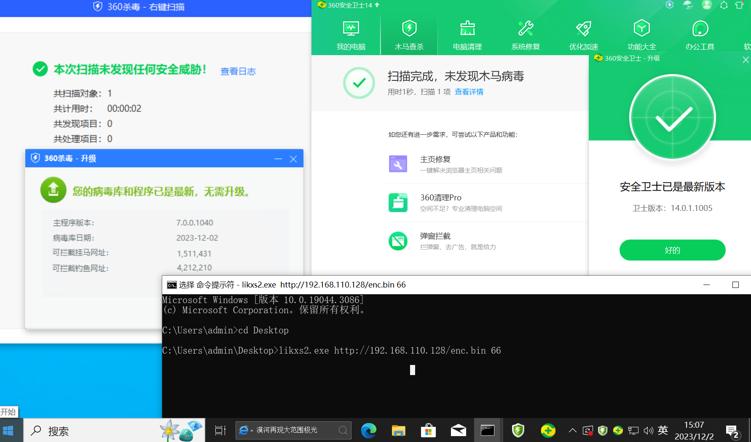Image resolution: width=751 pixels, height=442 pixels.
Task: Click the 360安全卫士 logo in title bar
Action: (322, 5)
